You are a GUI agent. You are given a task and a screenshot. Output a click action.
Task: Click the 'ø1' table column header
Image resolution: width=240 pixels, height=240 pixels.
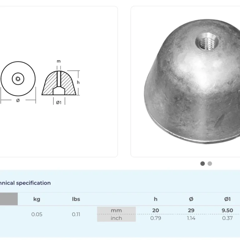tap(227, 199)
